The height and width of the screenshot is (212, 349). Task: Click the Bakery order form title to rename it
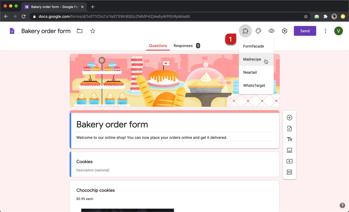pyautogui.click(x=46, y=31)
